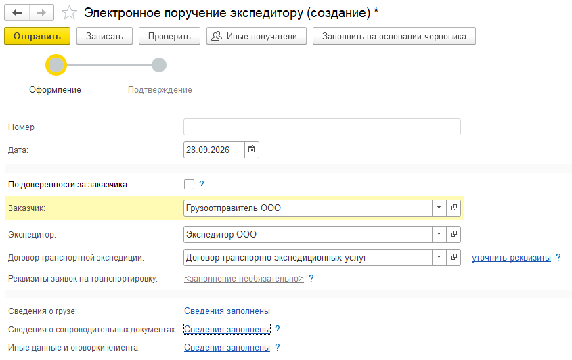The height and width of the screenshot is (360, 572).
Task: Show help for Реквизиты заявок на транспортировку
Action: (x=311, y=278)
